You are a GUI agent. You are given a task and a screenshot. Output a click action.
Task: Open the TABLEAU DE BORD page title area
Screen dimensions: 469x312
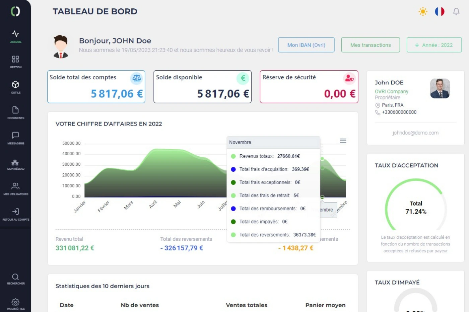coord(95,11)
